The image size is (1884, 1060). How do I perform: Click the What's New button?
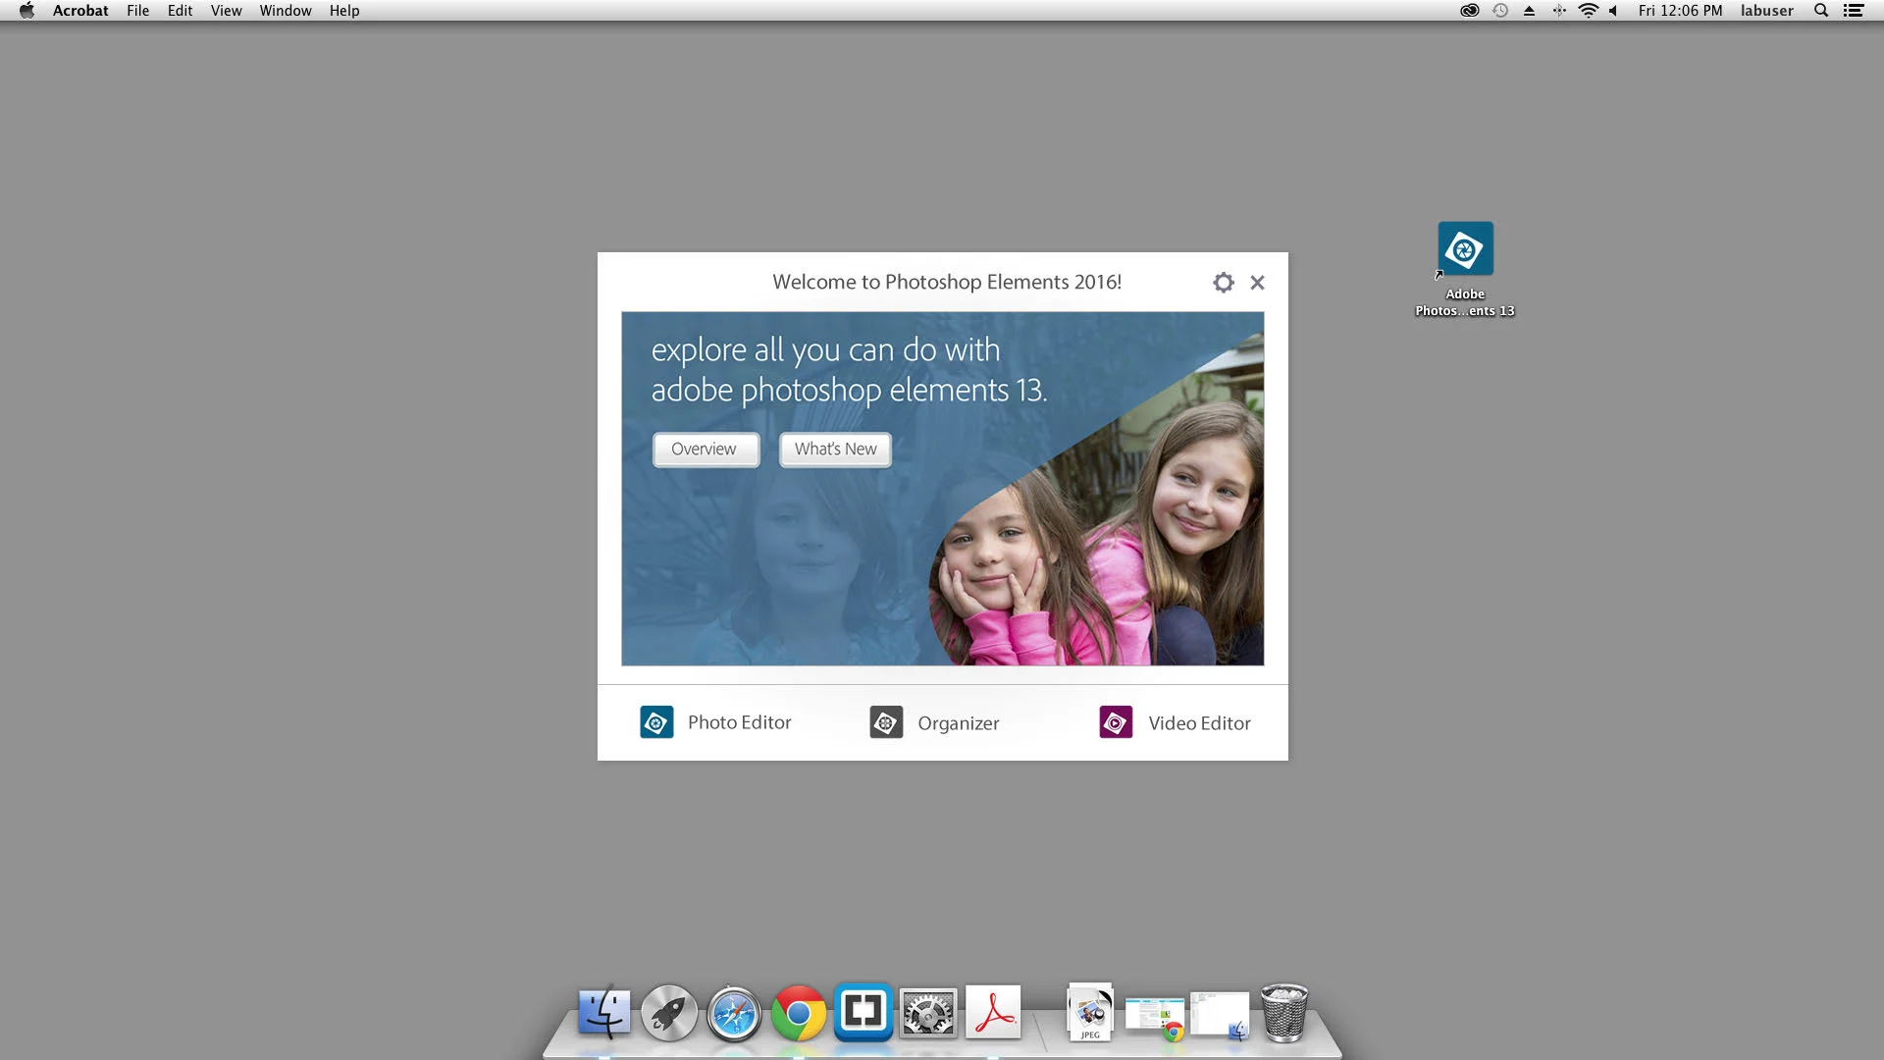[835, 450]
